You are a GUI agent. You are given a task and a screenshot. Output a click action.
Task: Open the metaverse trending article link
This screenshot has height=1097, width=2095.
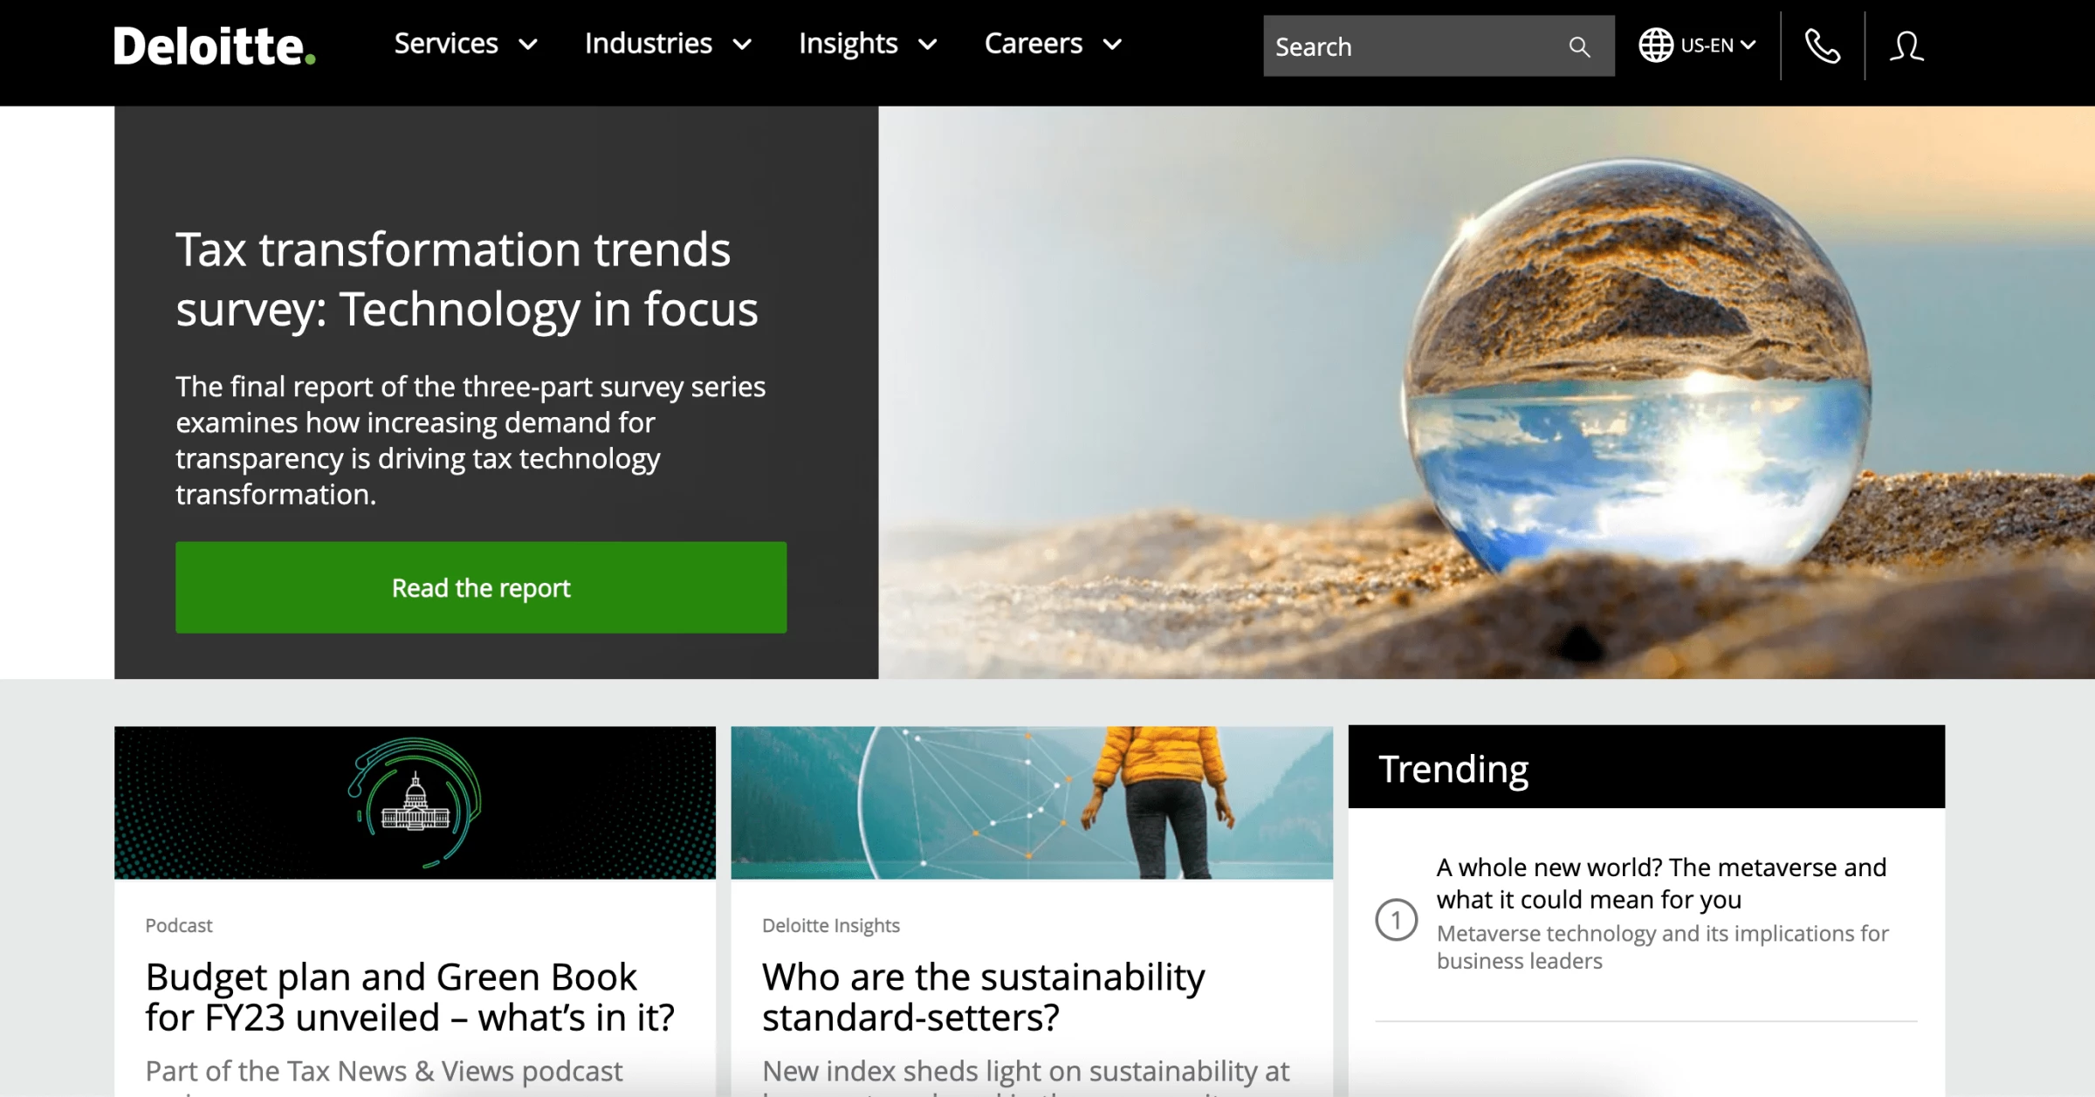point(1661,883)
